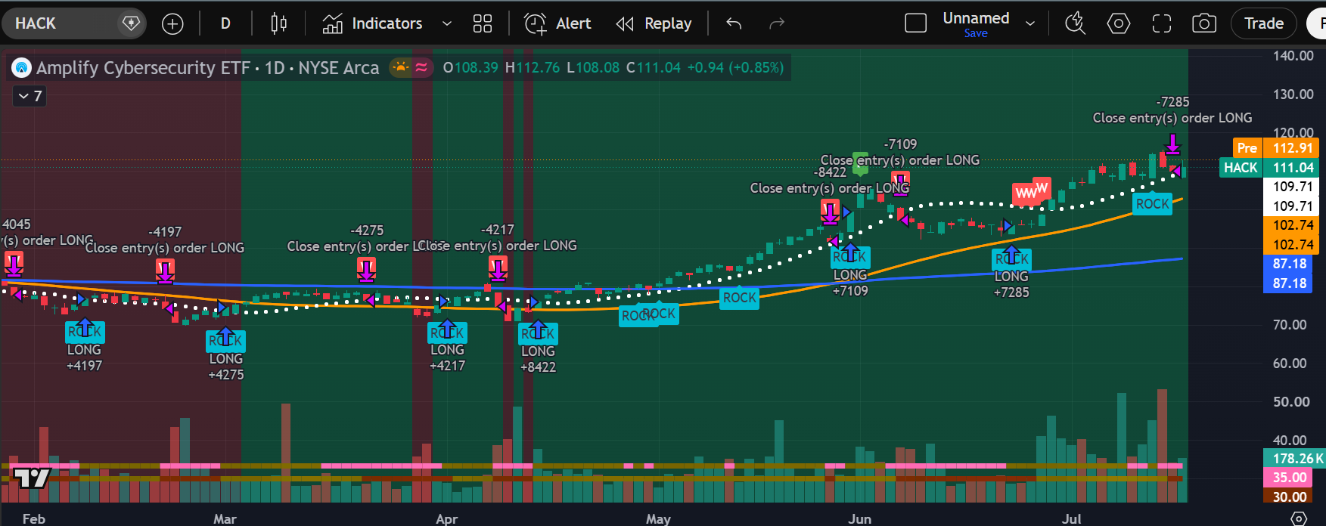Open quick search lightning icon
Image resolution: width=1326 pixels, height=526 pixels.
pyautogui.click(x=1075, y=24)
